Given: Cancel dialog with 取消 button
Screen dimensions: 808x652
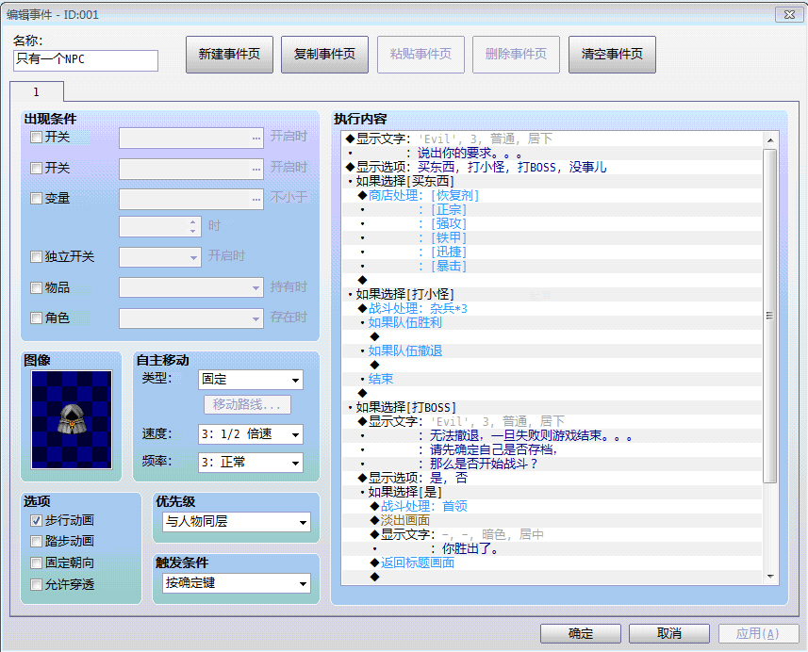Looking at the screenshot, I should (x=669, y=633).
